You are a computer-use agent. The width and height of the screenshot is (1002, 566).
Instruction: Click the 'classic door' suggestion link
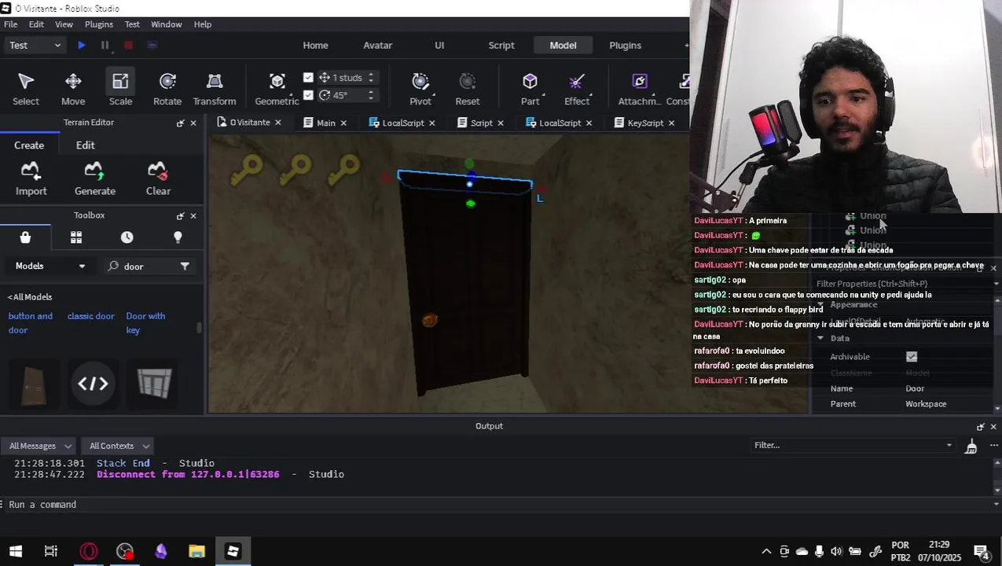pos(91,316)
